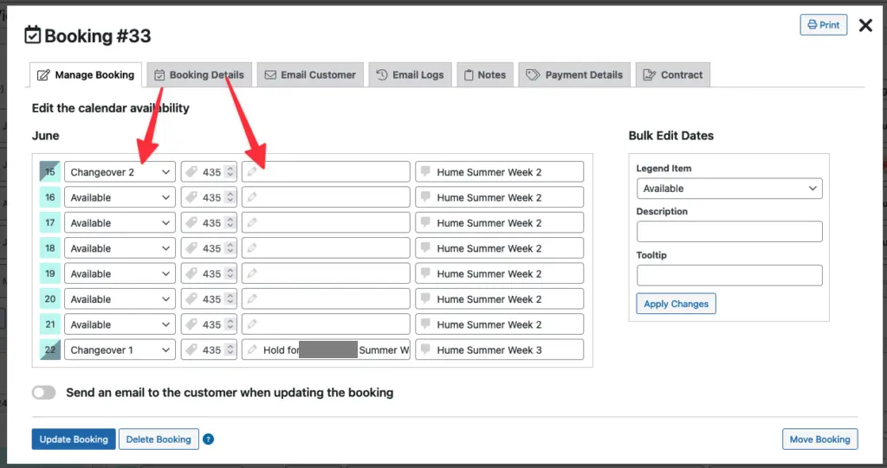Click the June 22 date legend square

49,350
